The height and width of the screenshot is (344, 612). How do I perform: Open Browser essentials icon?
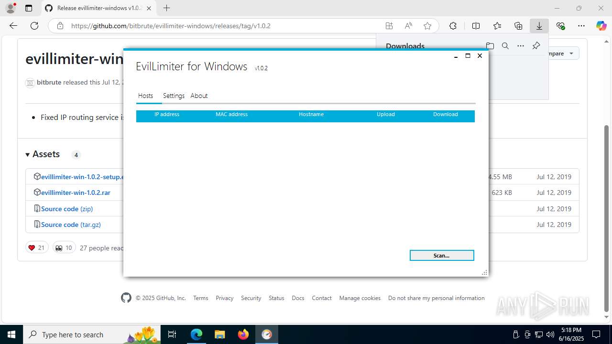click(560, 26)
